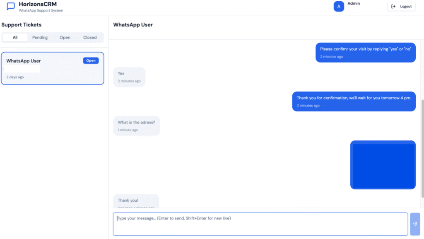The width and height of the screenshot is (424, 239).
Task: Click the Logout button
Action: (401, 7)
